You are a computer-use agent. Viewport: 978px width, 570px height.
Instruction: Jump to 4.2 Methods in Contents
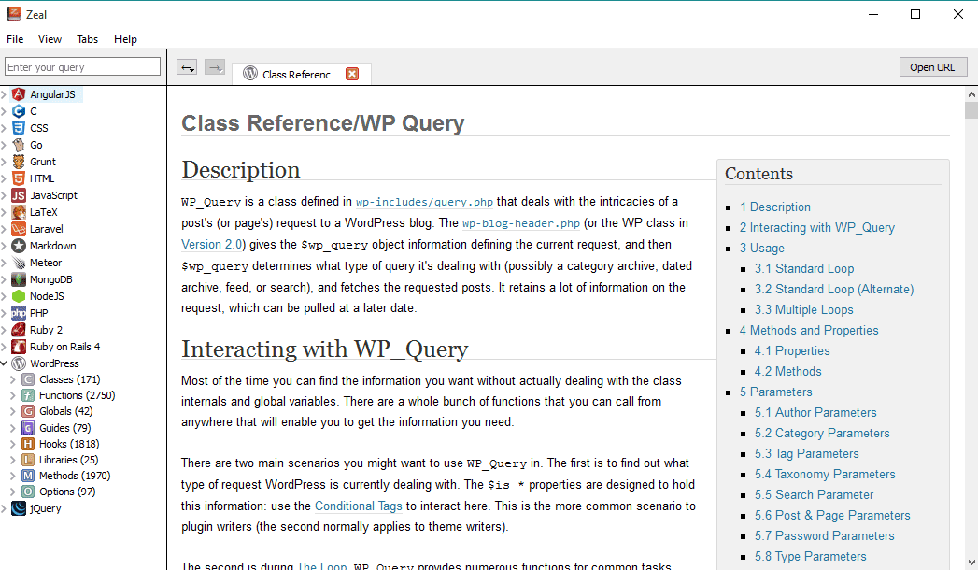pos(787,372)
